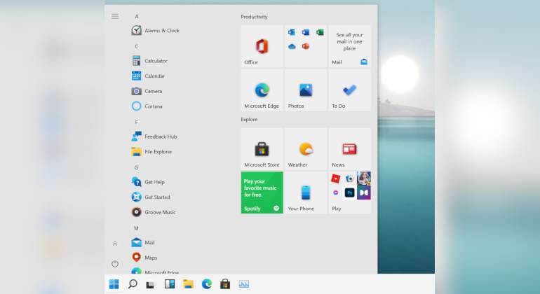Open the Weather tile

tap(306, 149)
